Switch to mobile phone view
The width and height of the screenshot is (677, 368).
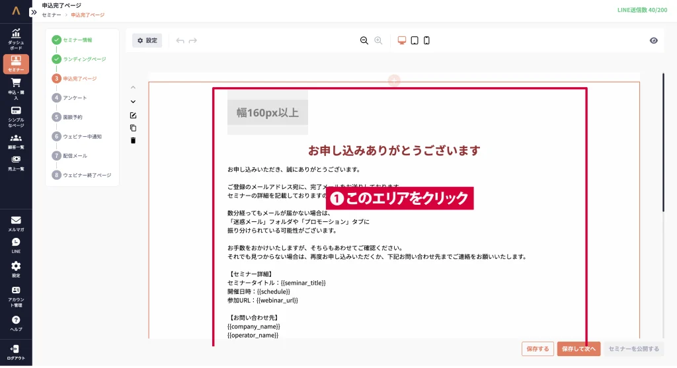(x=426, y=40)
